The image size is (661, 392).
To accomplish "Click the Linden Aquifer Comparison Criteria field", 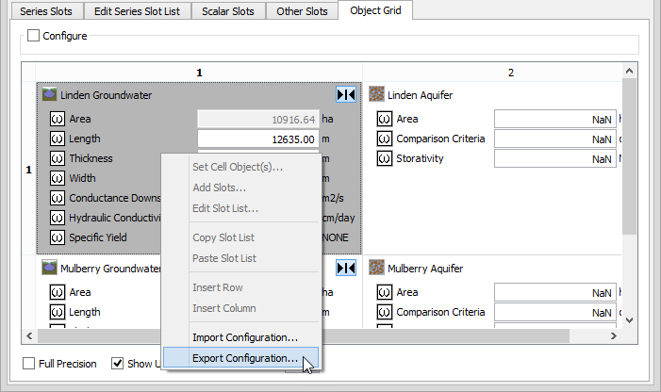I will tap(554, 139).
